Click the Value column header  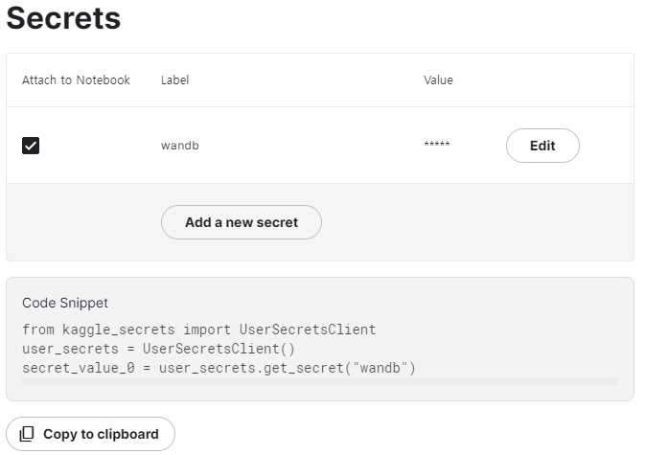point(438,80)
